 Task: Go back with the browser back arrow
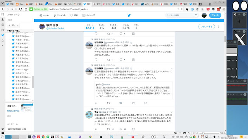coord(3,9)
